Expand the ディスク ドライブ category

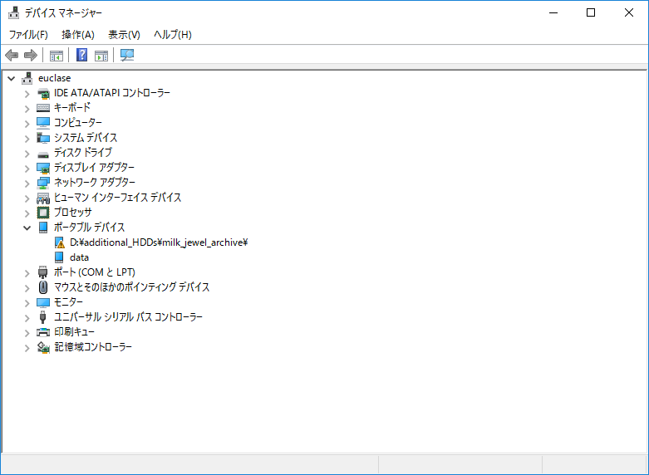[27, 153]
